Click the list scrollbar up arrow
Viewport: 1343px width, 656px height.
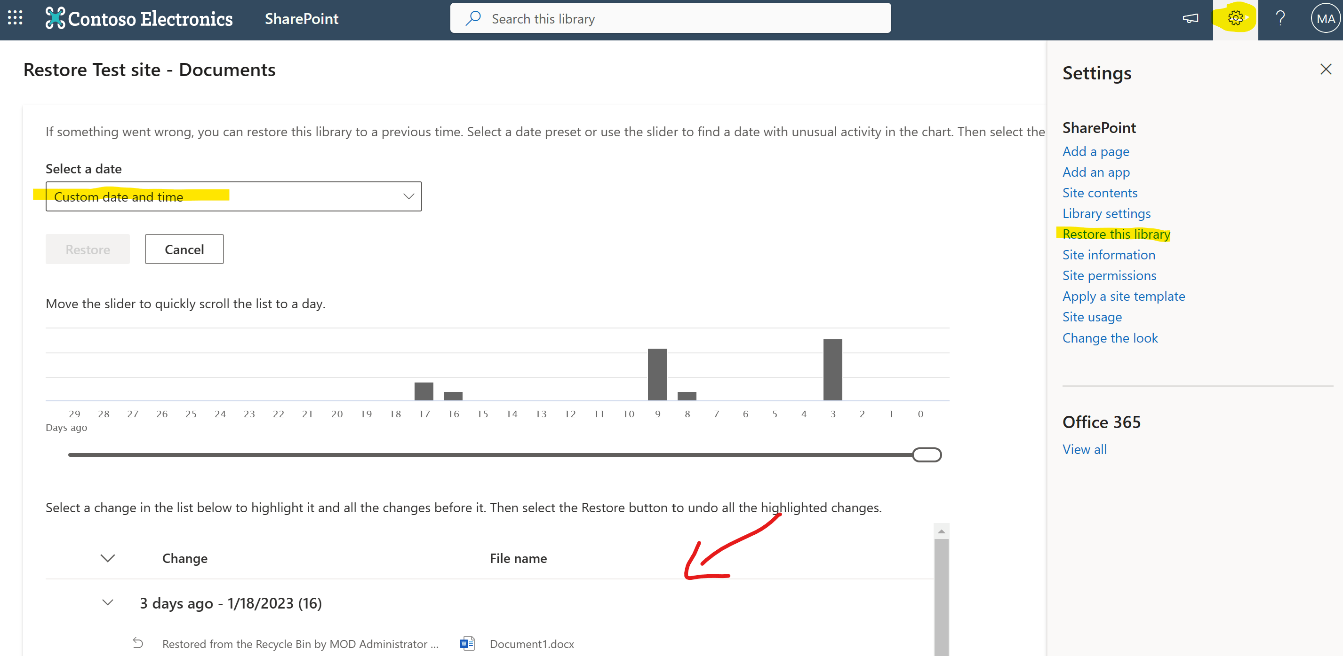(x=941, y=531)
